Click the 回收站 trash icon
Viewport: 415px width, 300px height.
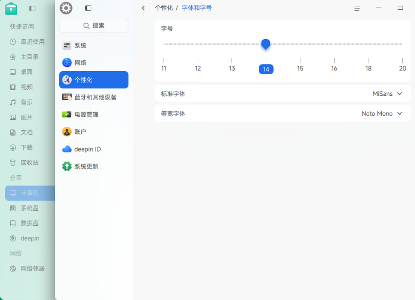click(13, 162)
